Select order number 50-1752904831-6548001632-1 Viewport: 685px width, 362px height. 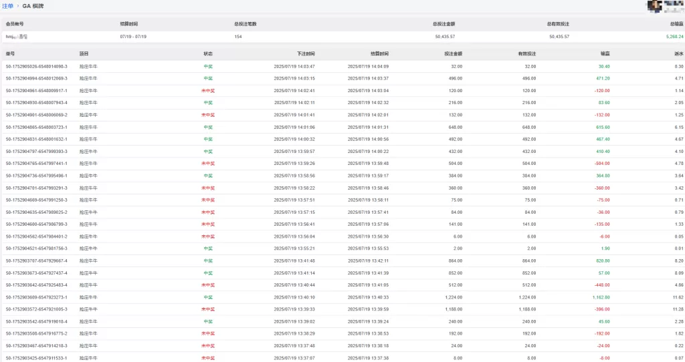coord(37,139)
